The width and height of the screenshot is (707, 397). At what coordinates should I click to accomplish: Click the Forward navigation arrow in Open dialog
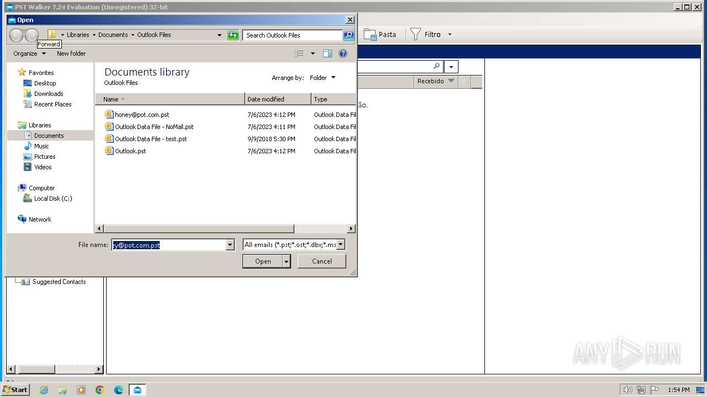31,35
